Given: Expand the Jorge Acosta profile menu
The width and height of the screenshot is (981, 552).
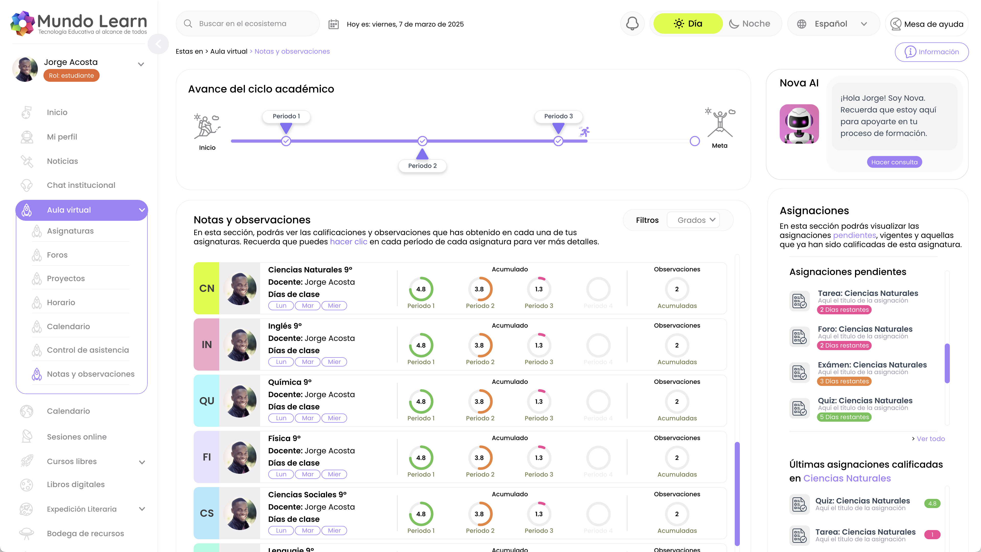Looking at the screenshot, I should point(141,64).
